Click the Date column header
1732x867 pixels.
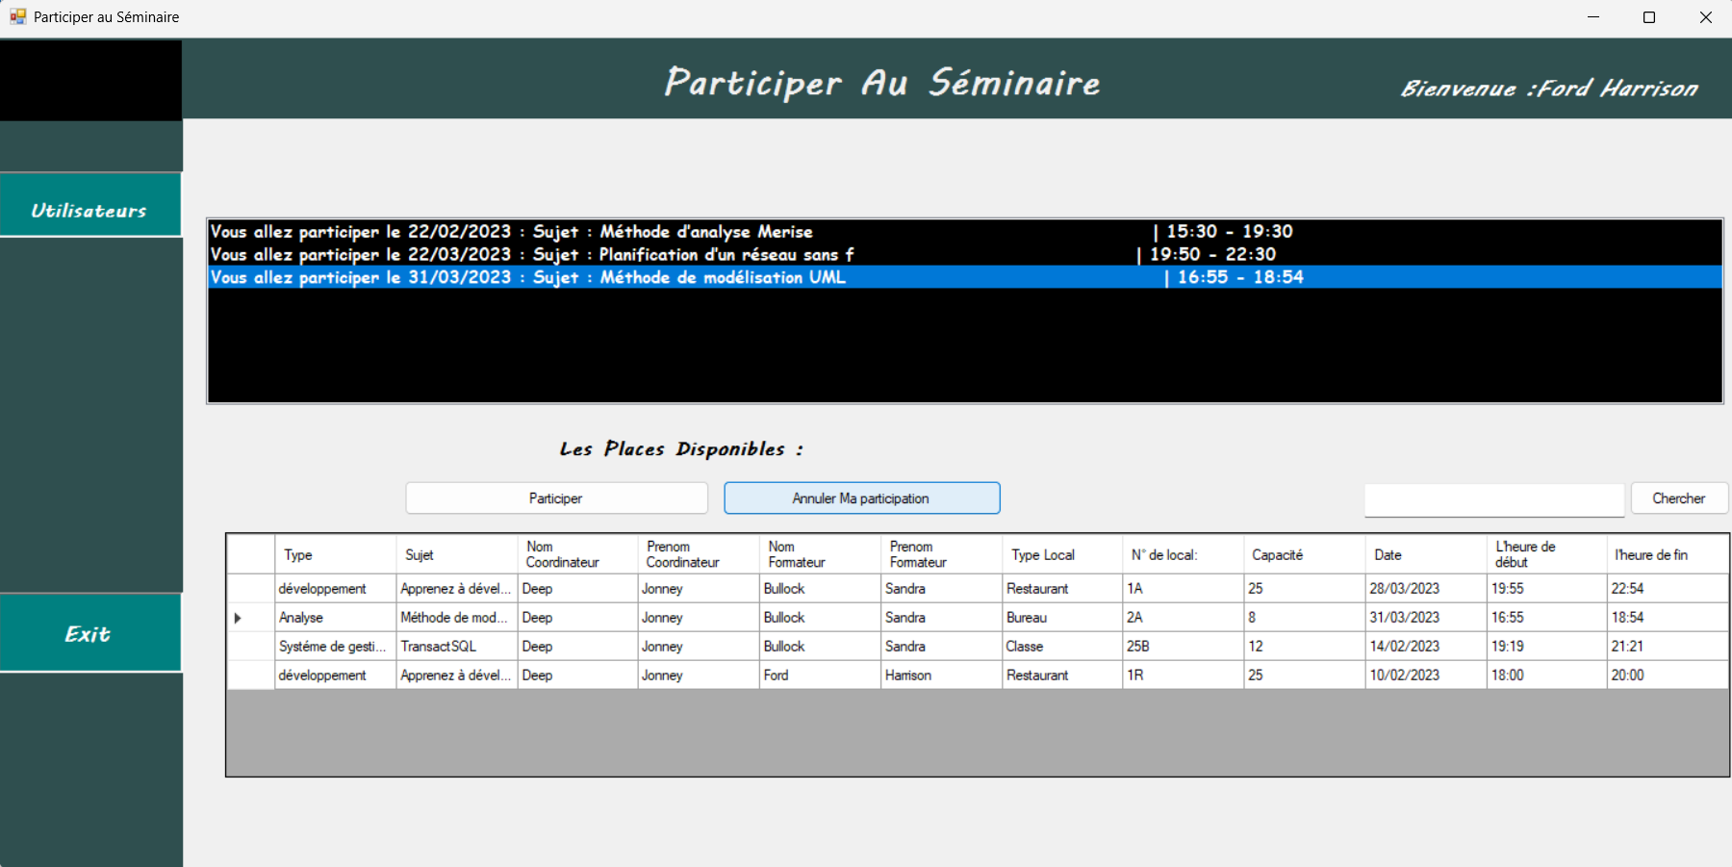1426,554
